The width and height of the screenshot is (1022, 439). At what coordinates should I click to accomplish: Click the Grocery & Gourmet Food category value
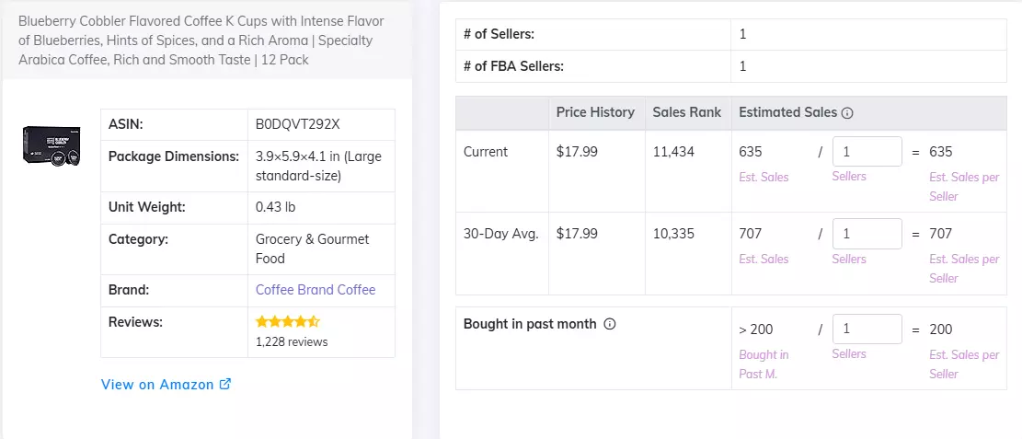tap(312, 248)
